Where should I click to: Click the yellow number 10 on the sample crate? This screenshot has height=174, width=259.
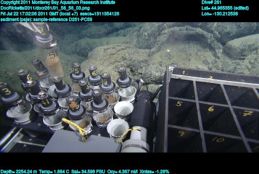218,140
